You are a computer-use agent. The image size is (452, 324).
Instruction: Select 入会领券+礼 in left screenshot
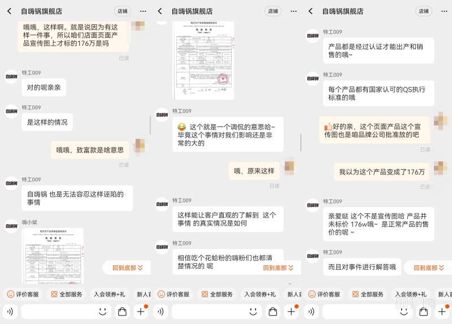pyautogui.click(x=109, y=294)
